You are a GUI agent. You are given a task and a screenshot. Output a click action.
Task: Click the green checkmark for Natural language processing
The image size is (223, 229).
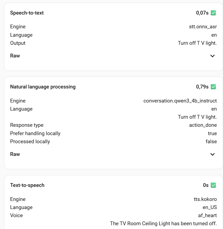[x=213, y=87]
